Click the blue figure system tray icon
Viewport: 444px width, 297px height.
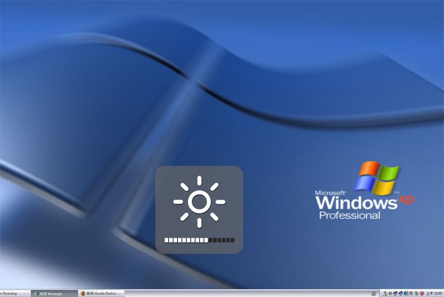click(x=385, y=293)
